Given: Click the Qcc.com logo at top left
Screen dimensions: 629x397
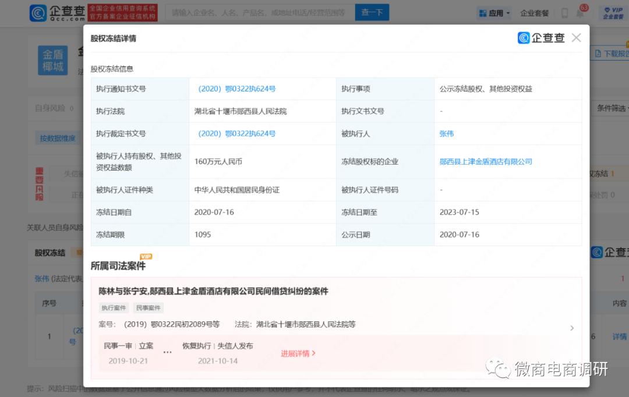Looking at the screenshot, I should pos(56,12).
